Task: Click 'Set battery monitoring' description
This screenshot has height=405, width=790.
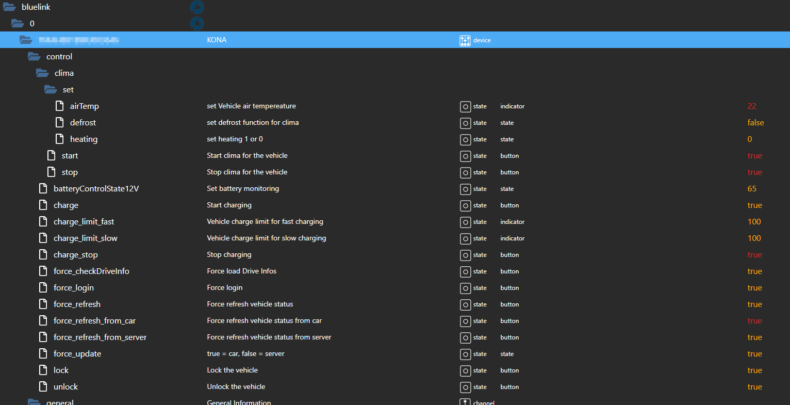Action: click(243, 188)
